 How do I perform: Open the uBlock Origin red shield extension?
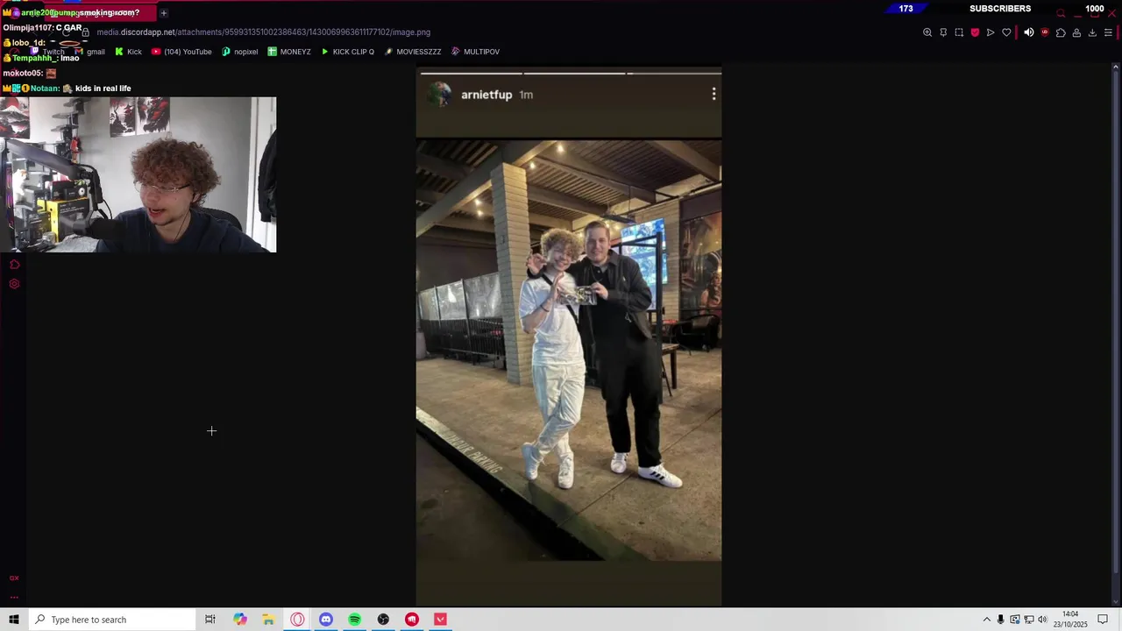coord(1045,32)
